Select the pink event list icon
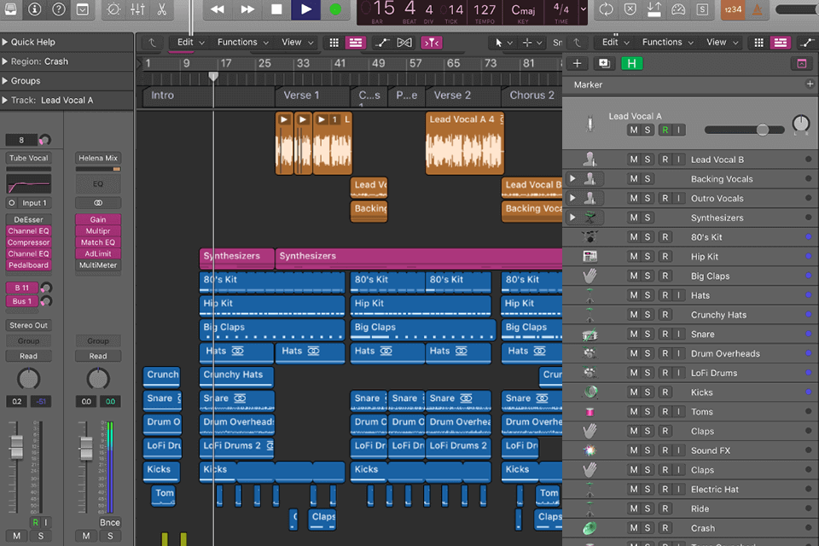This screenshot has height=546, width=819. 356,43
